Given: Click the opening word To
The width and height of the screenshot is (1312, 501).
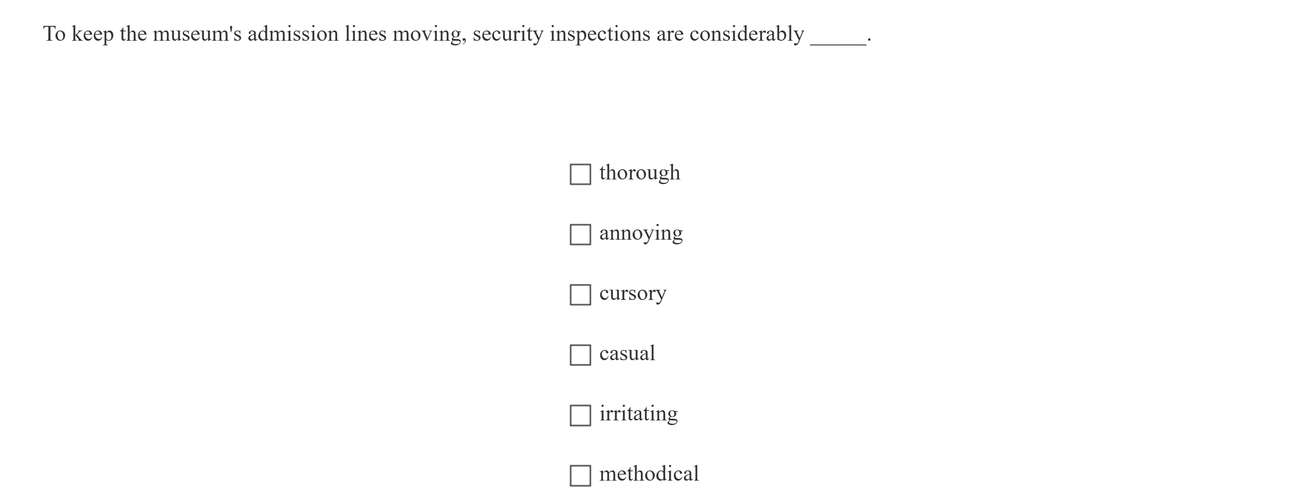Looking at the screenshot, I should point(55,34).
